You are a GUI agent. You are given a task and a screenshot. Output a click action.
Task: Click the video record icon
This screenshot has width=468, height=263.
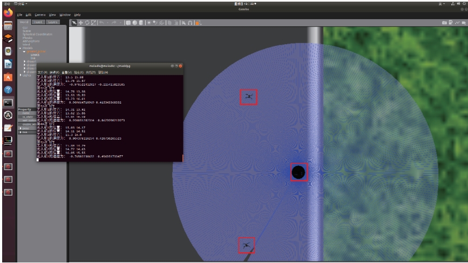tap(464, 23)
